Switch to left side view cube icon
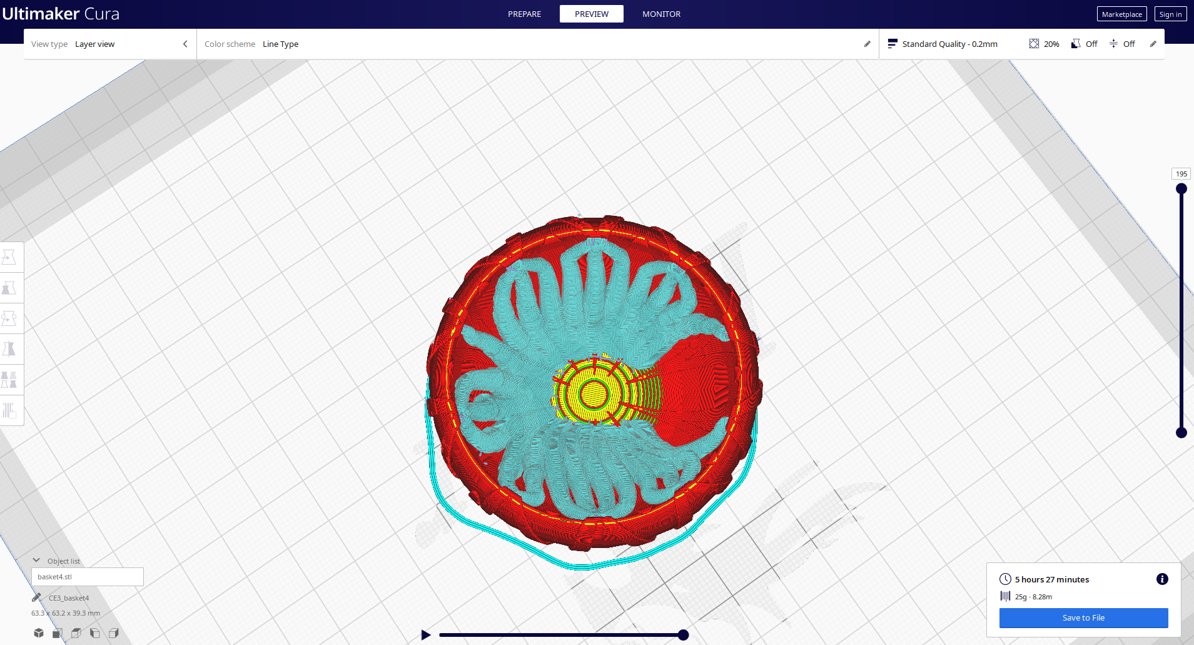 point(95,633)
